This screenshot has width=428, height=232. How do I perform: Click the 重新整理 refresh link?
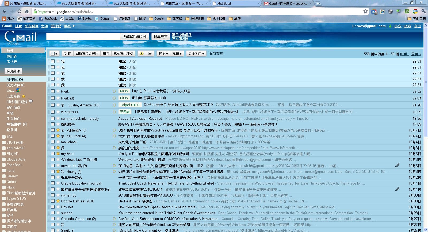coord(216,54)
